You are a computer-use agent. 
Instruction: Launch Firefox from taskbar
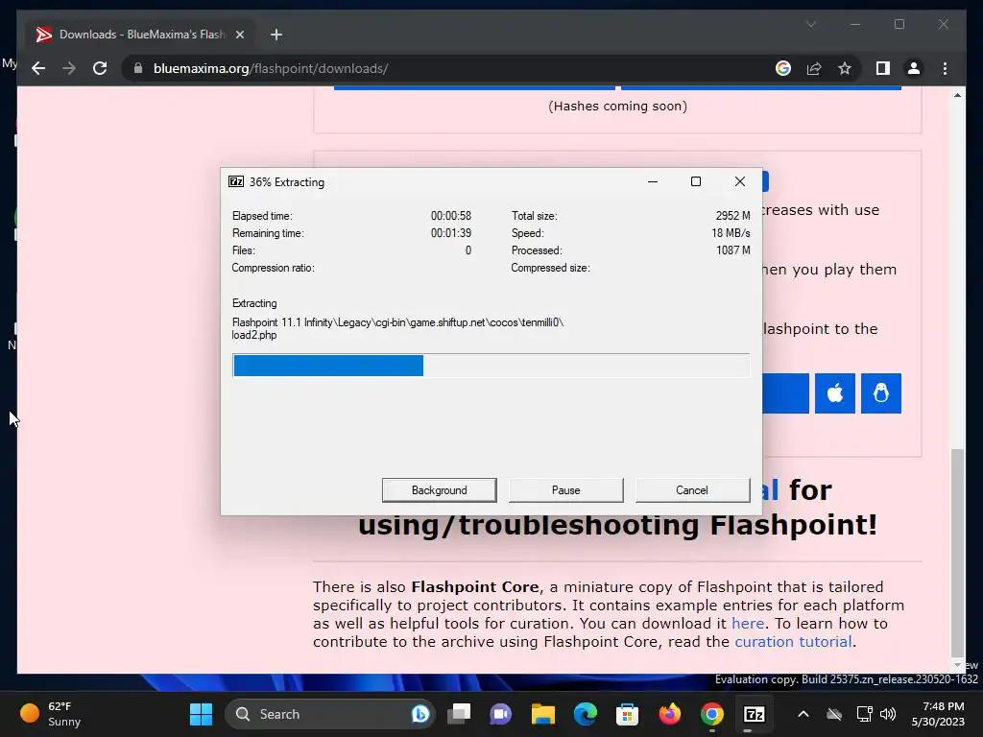tap(669, 714)
